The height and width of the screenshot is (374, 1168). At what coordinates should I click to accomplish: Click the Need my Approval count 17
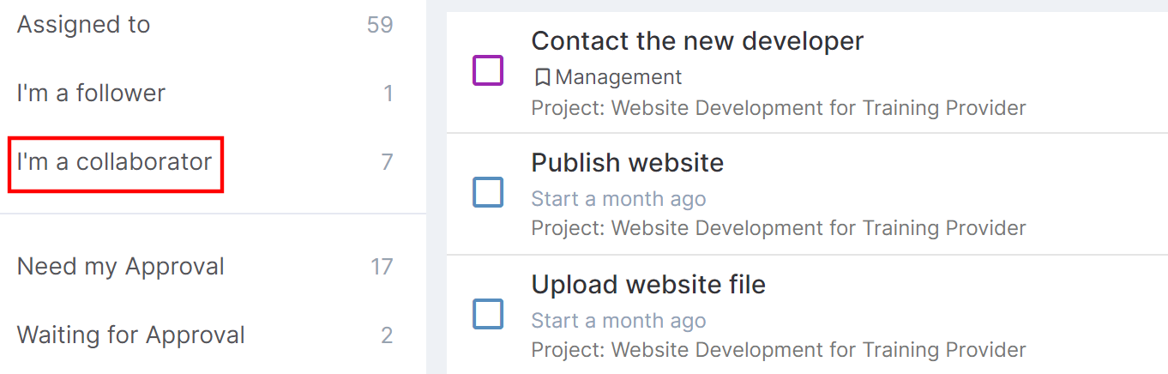point(382,267)
